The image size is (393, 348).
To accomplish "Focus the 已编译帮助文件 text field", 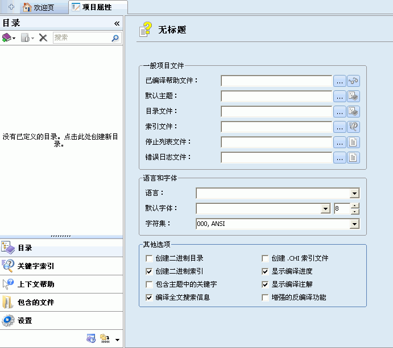I will point(276,81).
